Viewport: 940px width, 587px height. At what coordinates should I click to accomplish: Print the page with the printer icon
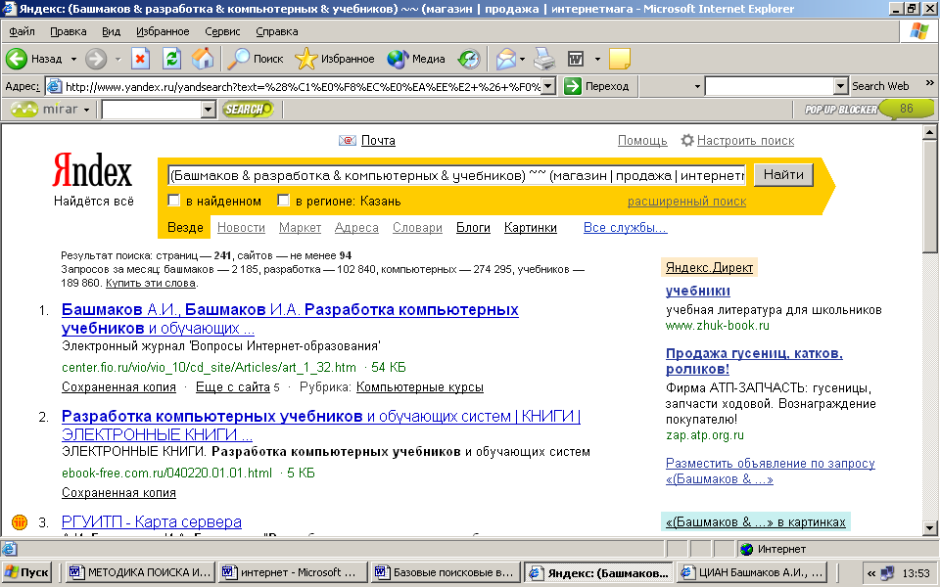544,59
